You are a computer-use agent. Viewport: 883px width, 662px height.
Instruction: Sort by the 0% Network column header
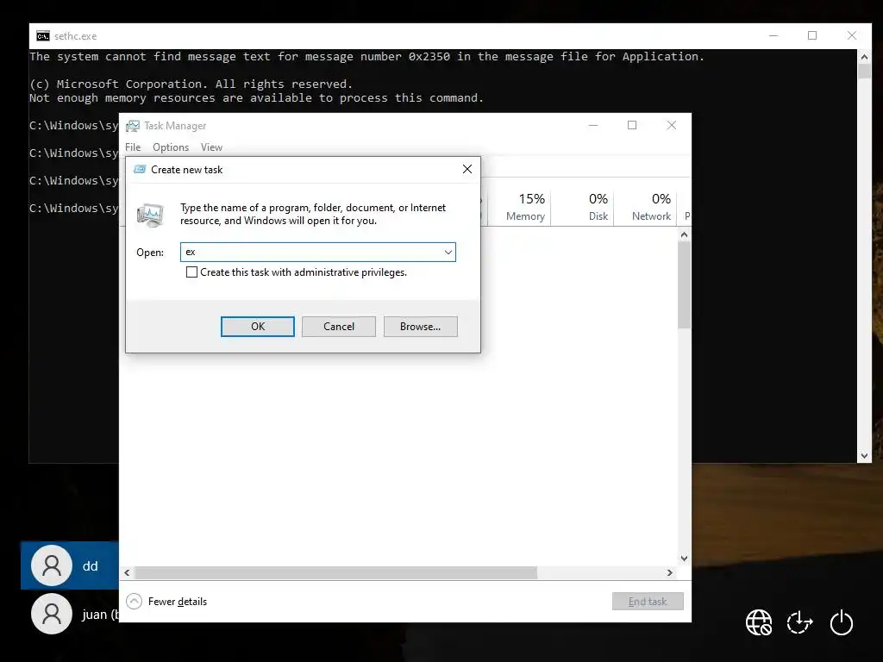(645, 207)
